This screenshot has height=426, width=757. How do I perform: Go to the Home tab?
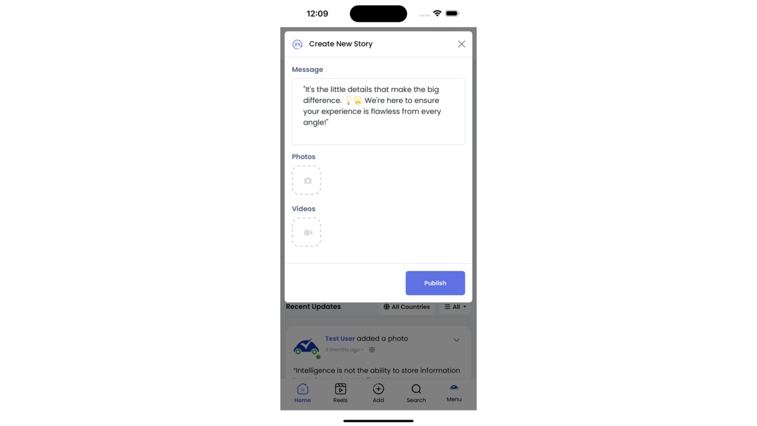[302, 393]
